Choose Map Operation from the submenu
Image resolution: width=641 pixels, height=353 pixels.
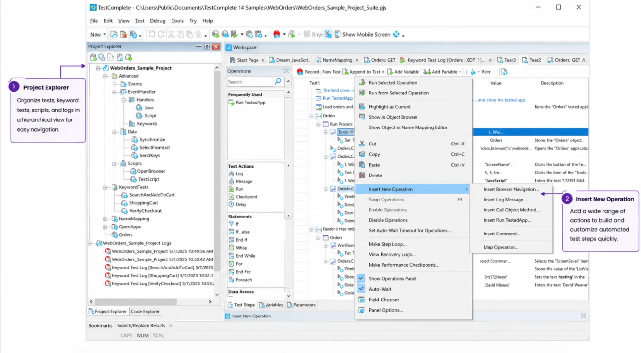point(511,247)
